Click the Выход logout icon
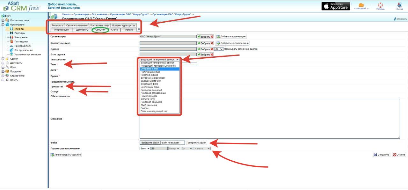The image size is (408, 190). point(399,5)
